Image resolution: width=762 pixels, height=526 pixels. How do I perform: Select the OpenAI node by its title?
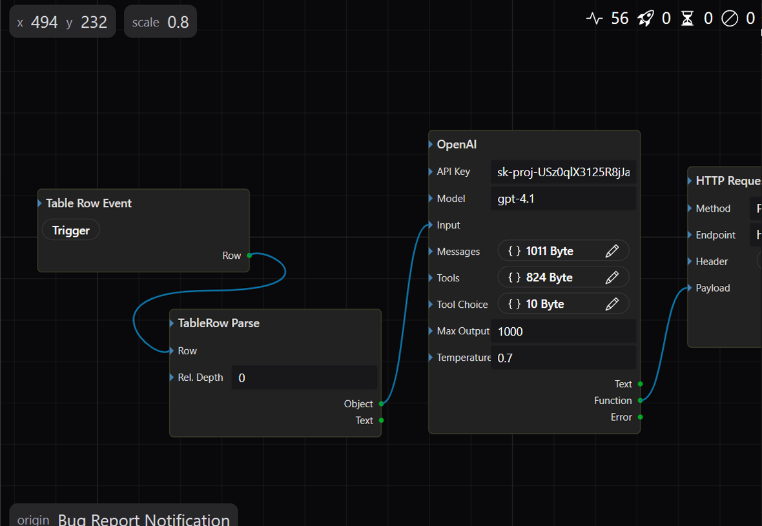coord(457,145)
